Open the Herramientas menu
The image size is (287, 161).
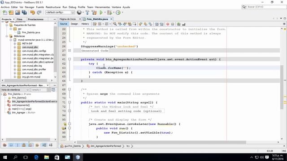(x=103, y=7)
